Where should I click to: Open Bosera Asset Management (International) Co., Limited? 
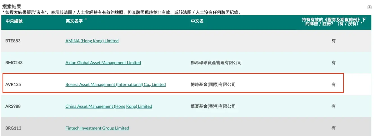point(116,84)
